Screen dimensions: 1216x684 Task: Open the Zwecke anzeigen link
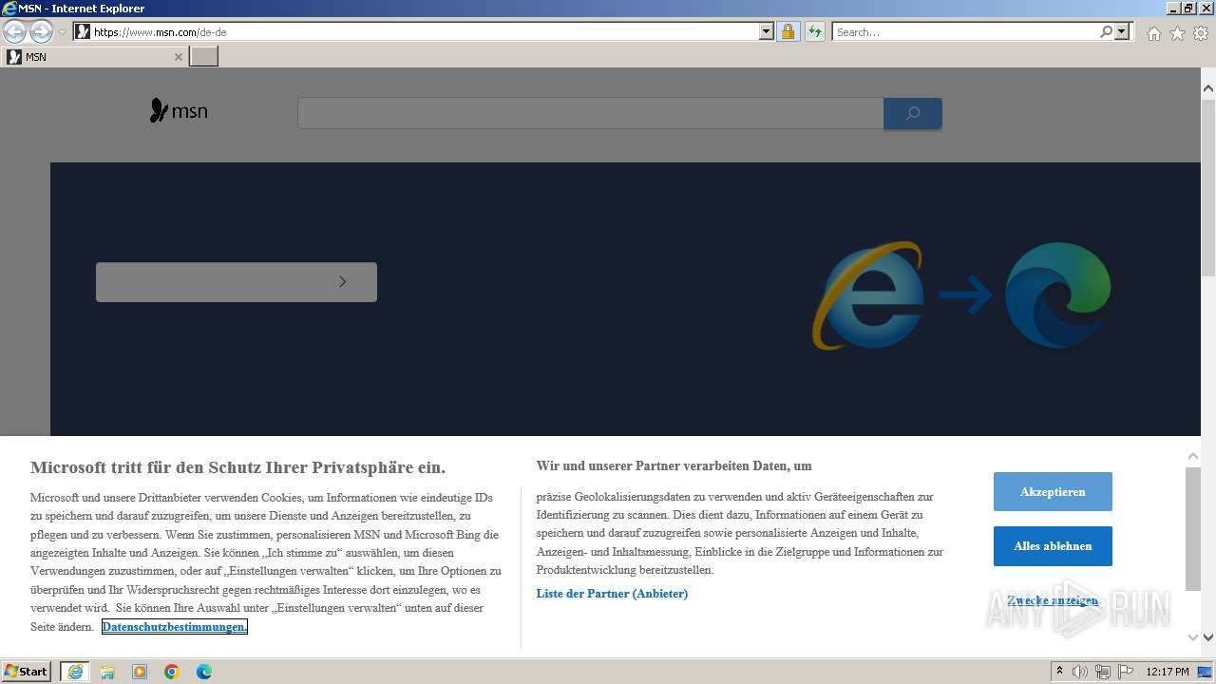(x=1053, y=600)
